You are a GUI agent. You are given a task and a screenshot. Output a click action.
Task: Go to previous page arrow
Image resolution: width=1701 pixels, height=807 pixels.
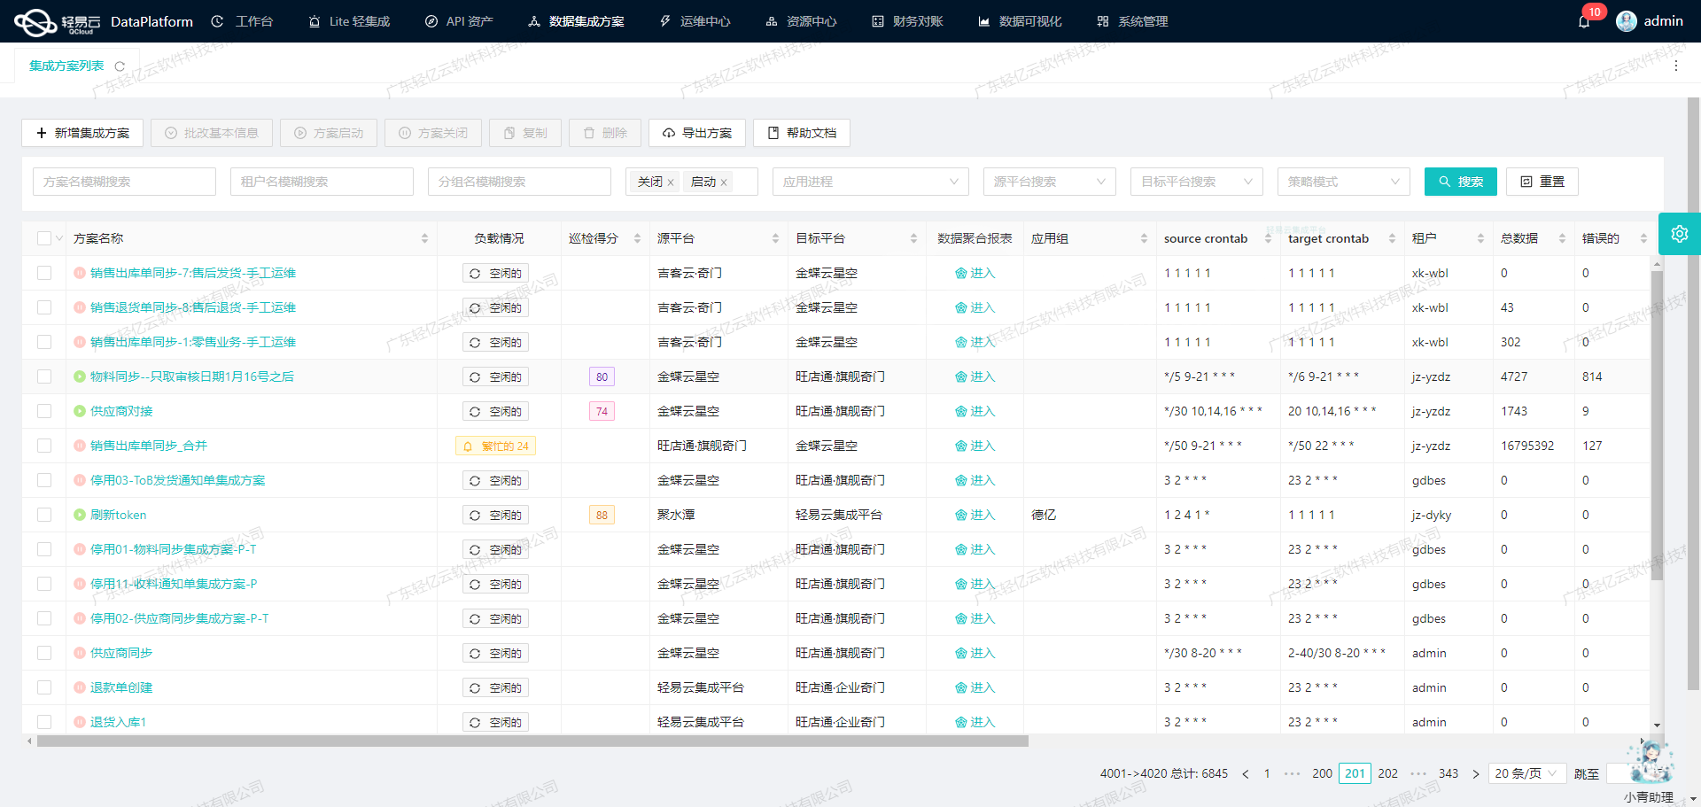coord(1246,774)
